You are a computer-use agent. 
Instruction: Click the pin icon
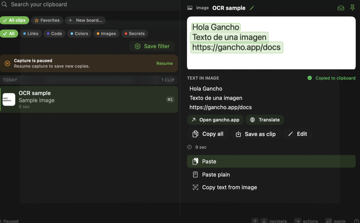click(x=352, y=8)
